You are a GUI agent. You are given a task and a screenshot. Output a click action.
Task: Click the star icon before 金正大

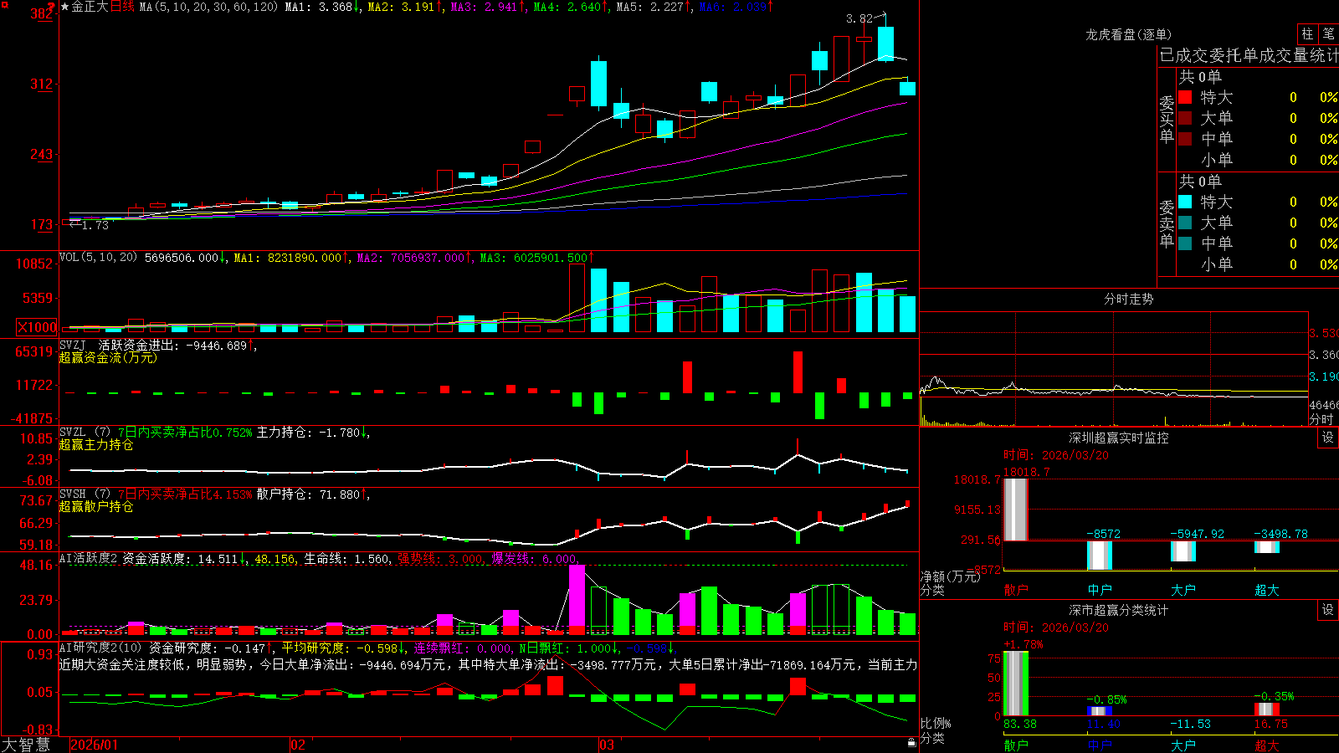pyautogui.click(x=64, y=7)
